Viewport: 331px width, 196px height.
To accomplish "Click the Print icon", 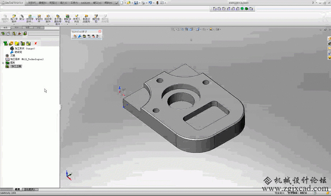I will coord(143,3).
